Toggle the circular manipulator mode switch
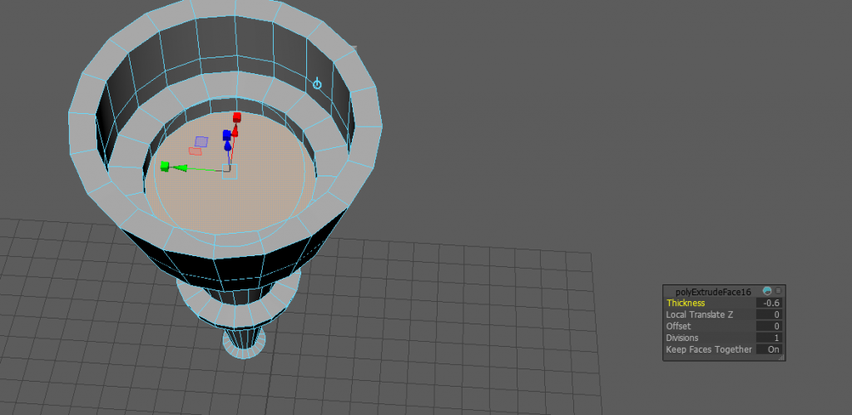 click(317, 84)
